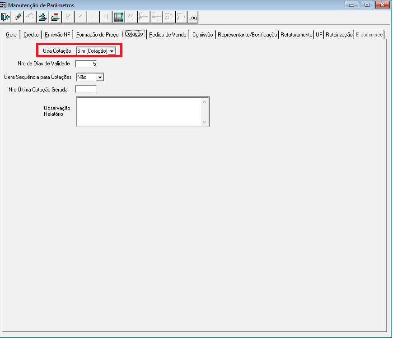Click the Nro de Dias de Validade field

(x=86, y=64)
